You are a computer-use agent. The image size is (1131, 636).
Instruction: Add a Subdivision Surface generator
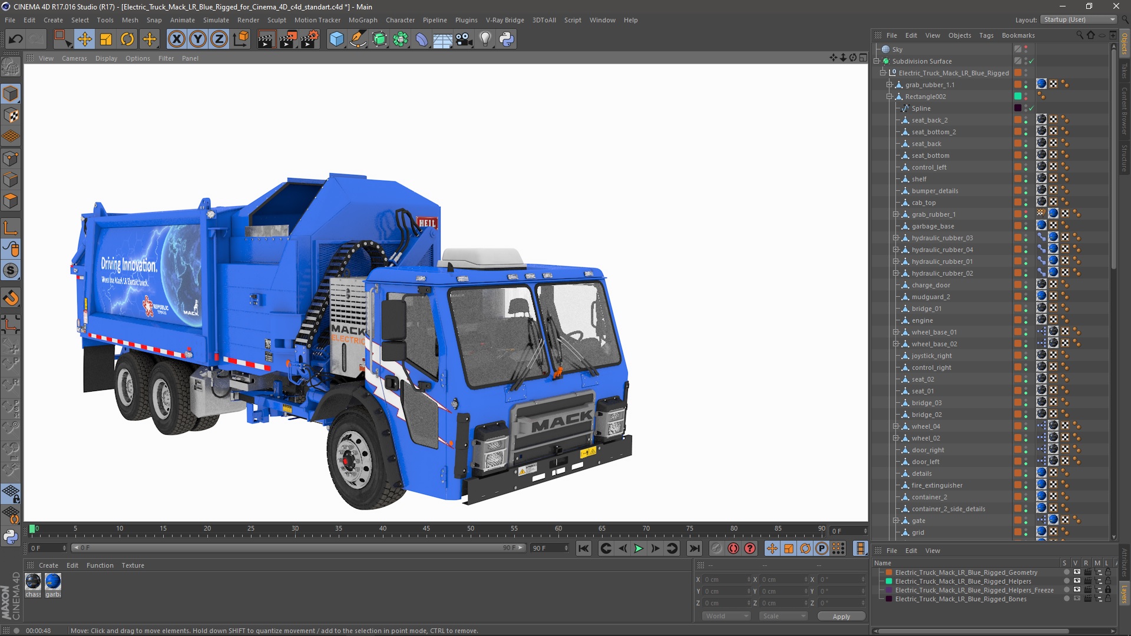379,39
